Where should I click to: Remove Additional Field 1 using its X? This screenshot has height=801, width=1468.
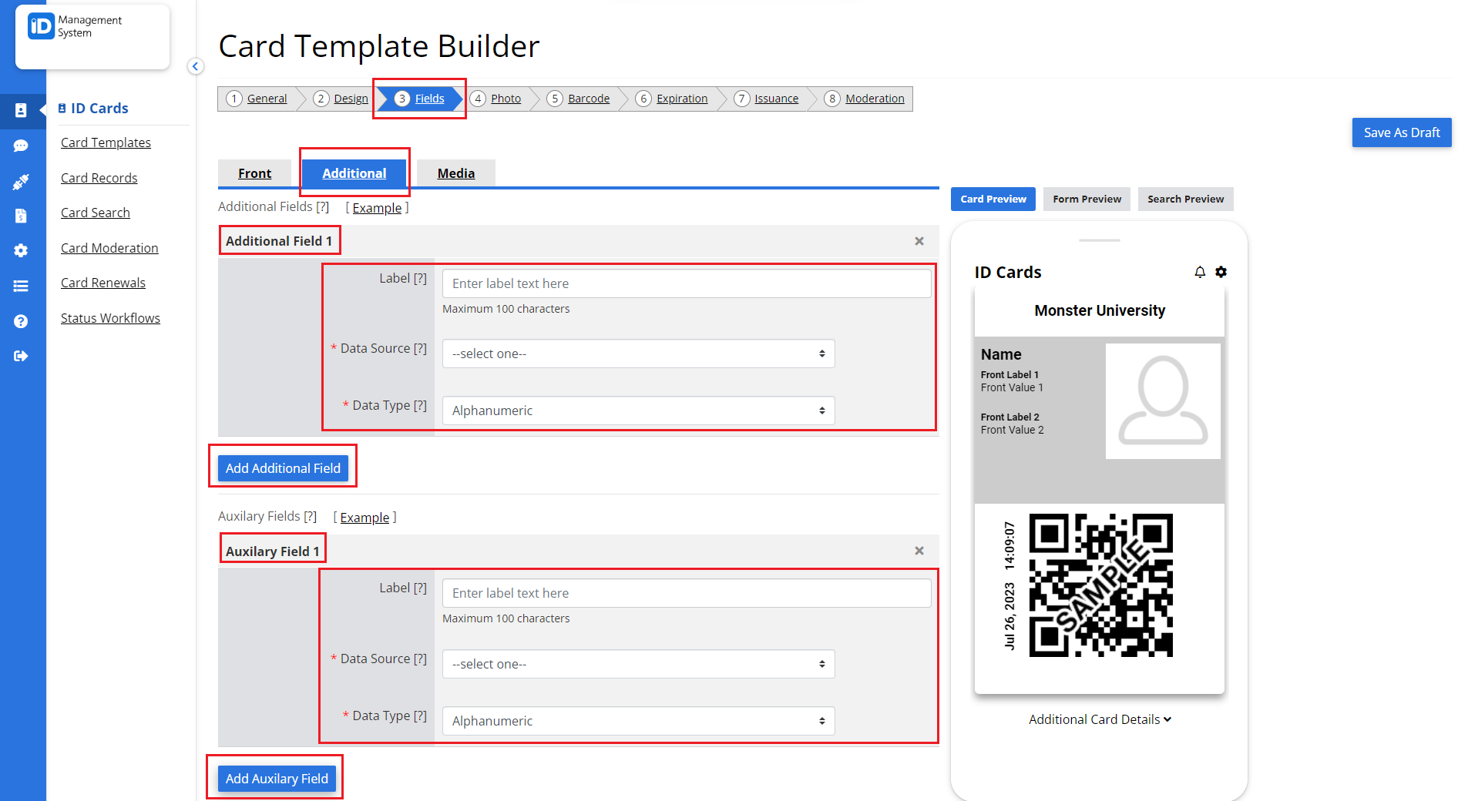point(919,241)
